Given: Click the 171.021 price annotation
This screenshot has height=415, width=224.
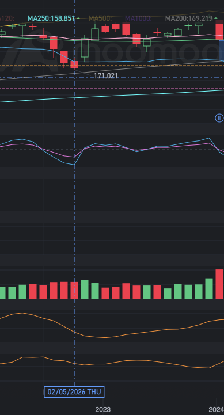Looking at the screenshot, I should coord(105,76).
